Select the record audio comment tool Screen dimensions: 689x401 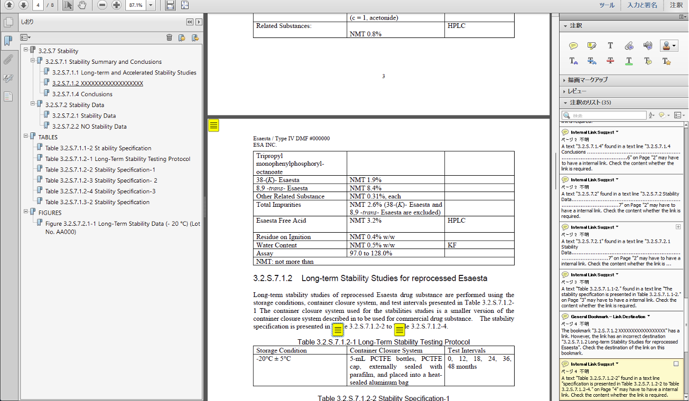(648, 46)
